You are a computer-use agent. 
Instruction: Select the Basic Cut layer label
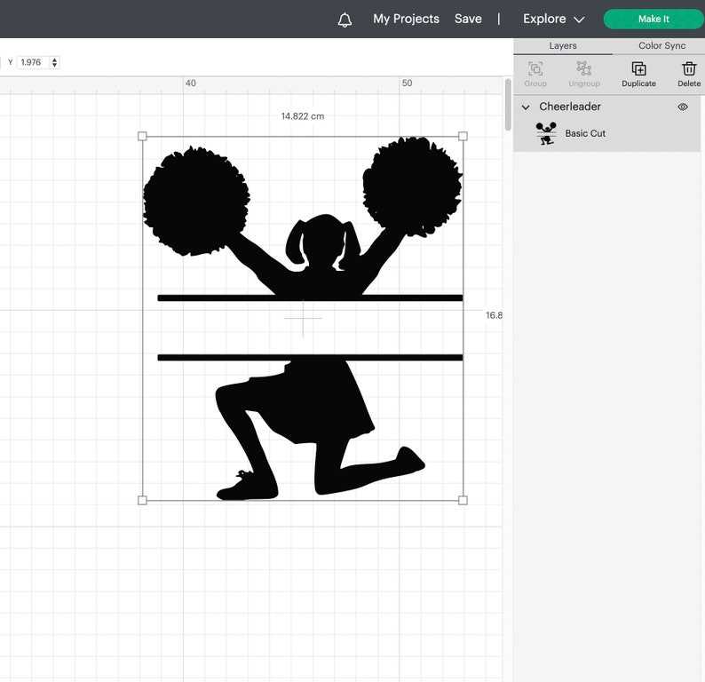tap(585, 133)
